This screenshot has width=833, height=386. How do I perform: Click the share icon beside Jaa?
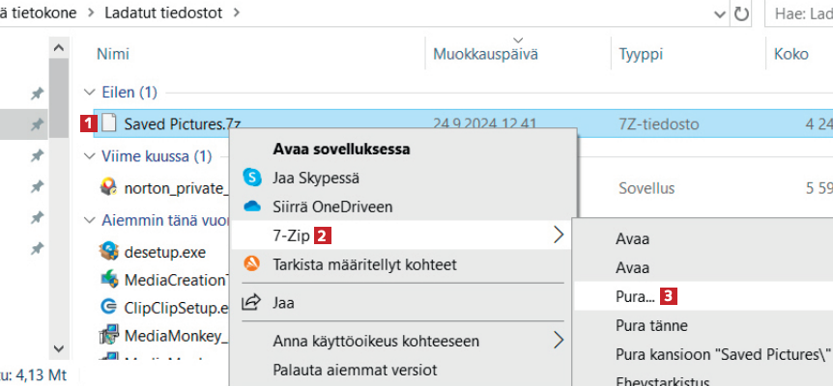pos(252,302)
